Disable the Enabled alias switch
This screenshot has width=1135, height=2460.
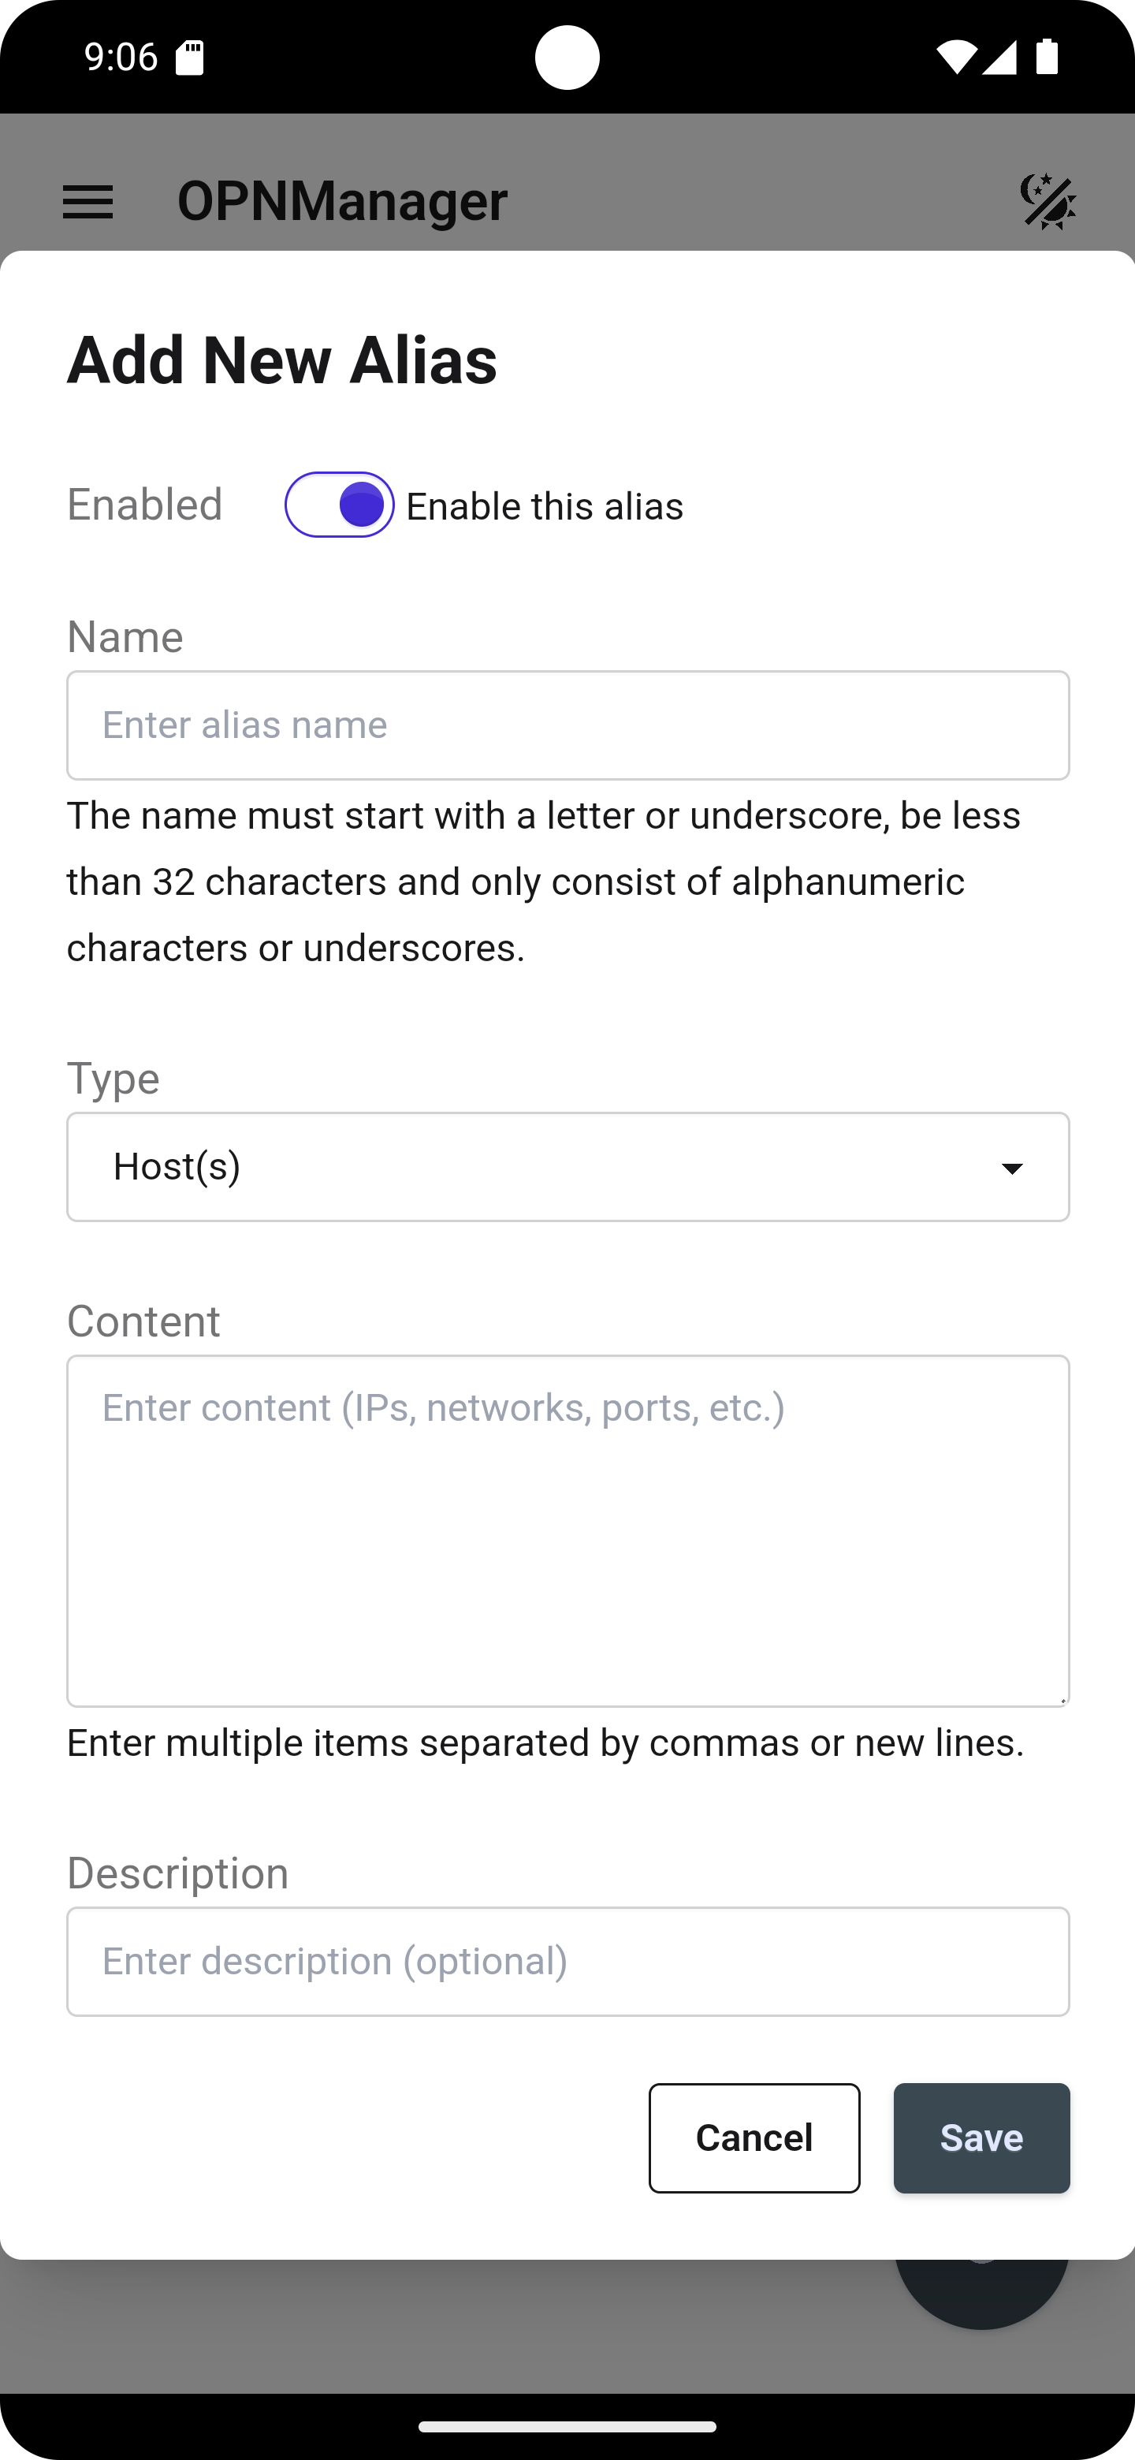pos(339,505)
